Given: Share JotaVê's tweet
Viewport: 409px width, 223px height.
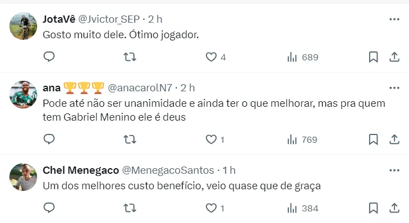Looking at the screenshot, I should [x=394, y=57].
